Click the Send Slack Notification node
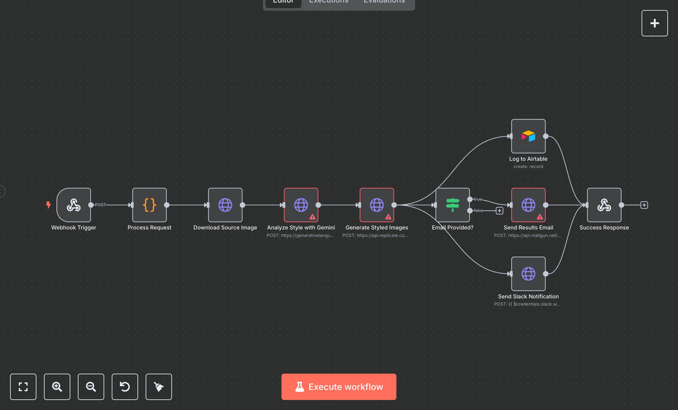The width and height of the screenshot is (678, 410). pos(528,274)
